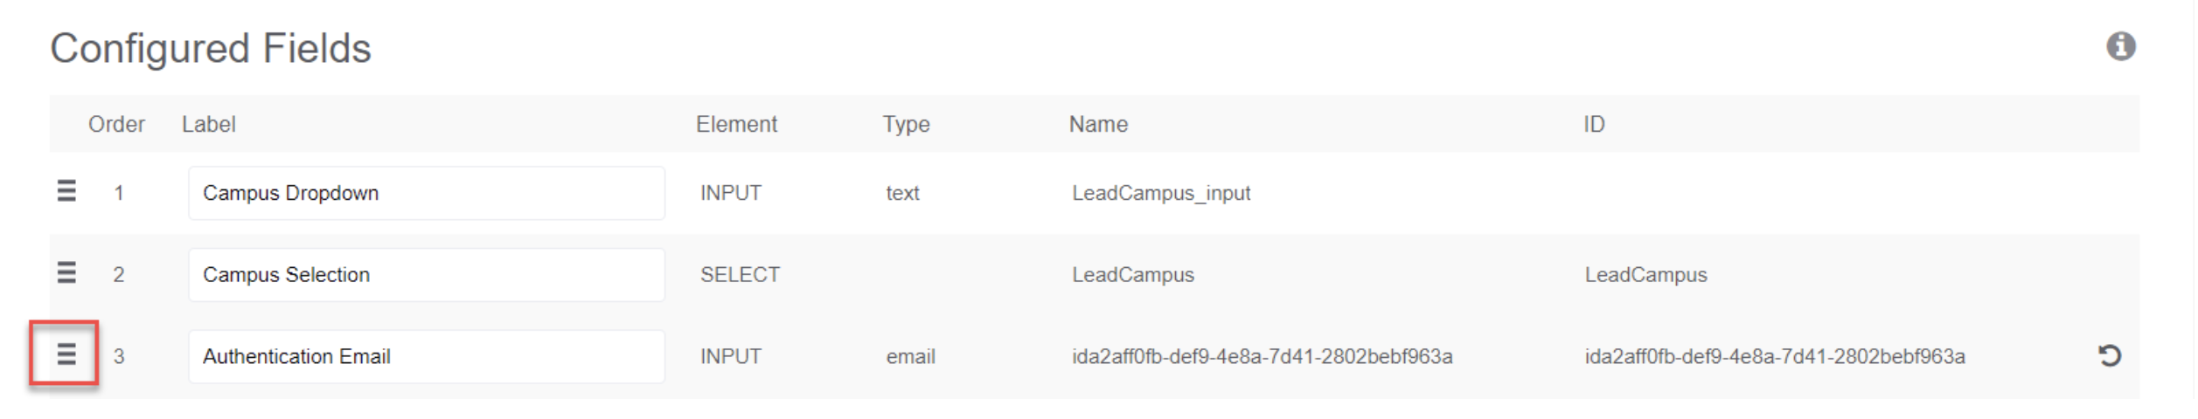The height and width of the screenshot is (419, 2198).
Task: Select the Element column header
Action: click(736, 124)
